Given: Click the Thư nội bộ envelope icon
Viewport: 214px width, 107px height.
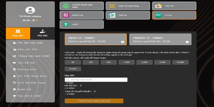Looking at the screenshot, I should coord(14,63).
